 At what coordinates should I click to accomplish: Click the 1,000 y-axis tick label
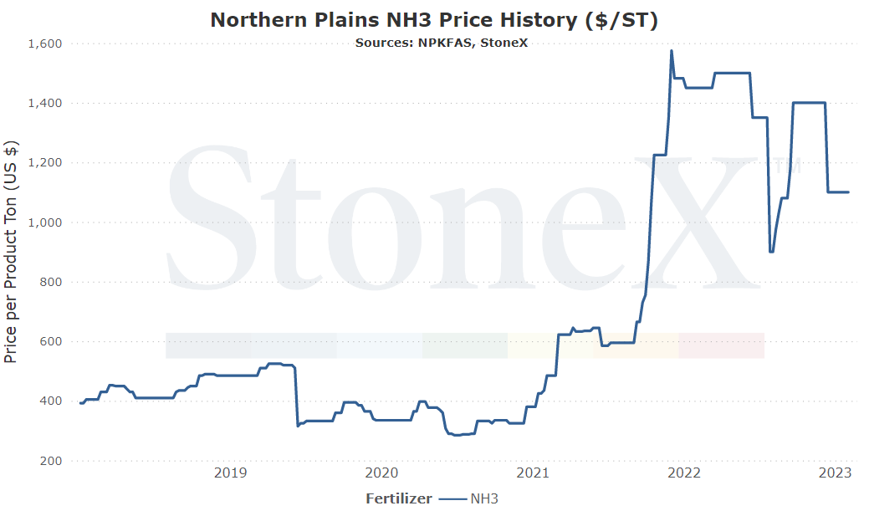[x=45, y=222]
